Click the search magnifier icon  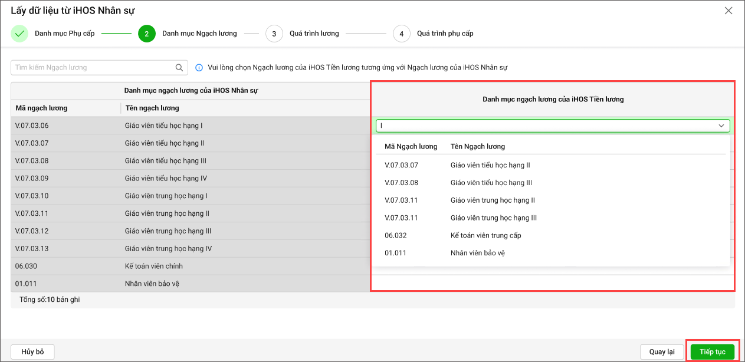point(179,68)
